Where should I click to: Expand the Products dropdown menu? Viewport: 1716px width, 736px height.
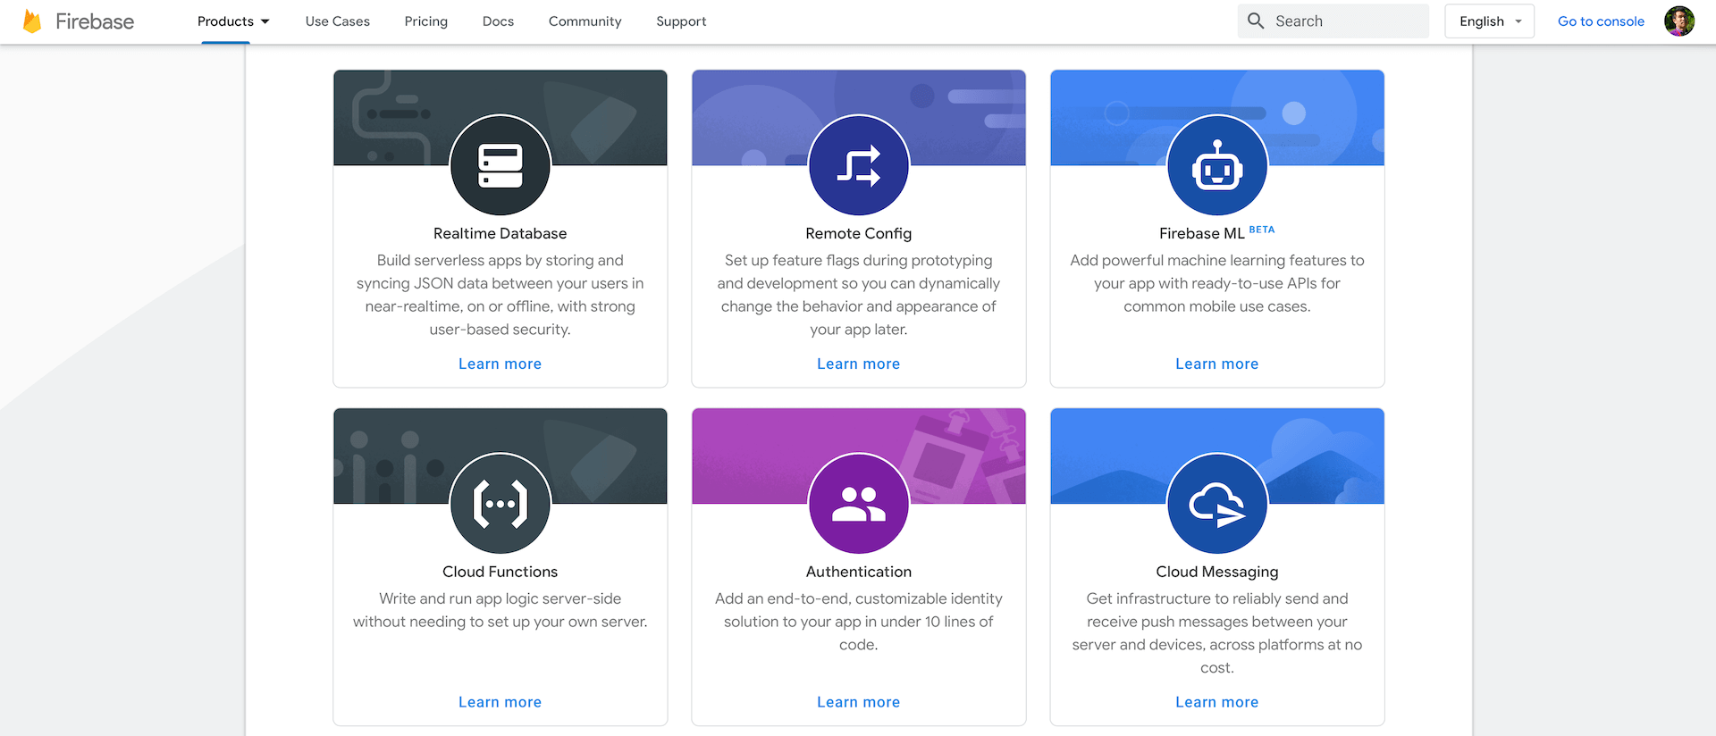(233, 21)
